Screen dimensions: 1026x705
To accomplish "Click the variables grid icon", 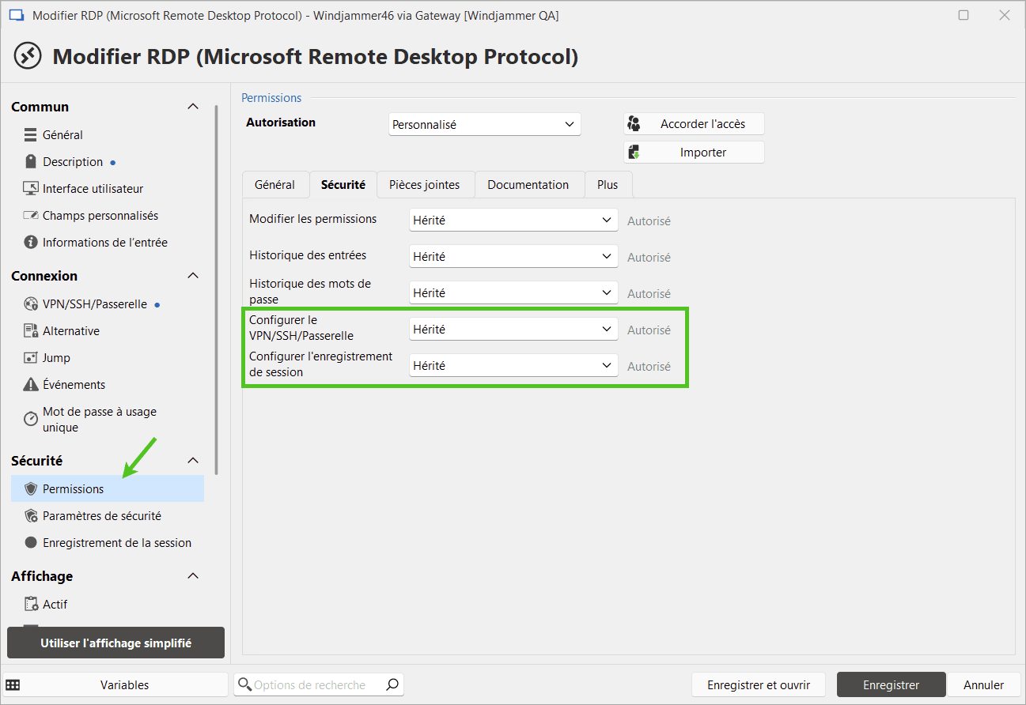I will click(x=13, y=685).
